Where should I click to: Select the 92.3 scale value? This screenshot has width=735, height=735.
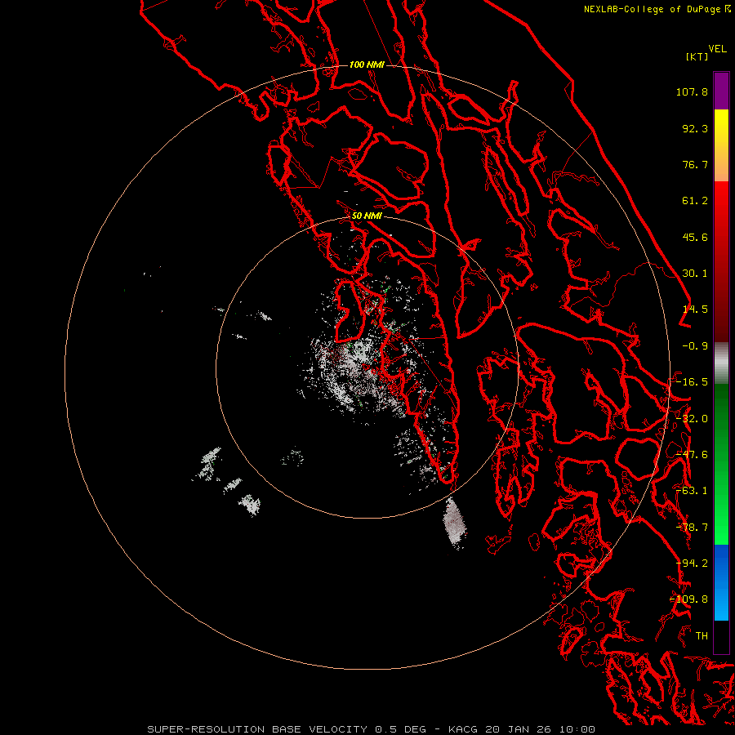(695, 128)
